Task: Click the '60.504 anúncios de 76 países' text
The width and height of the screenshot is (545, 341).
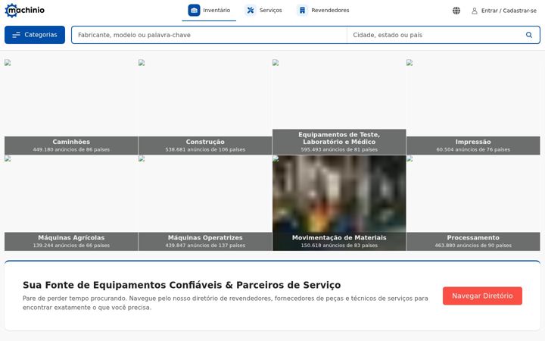Action: coord(473,149)
